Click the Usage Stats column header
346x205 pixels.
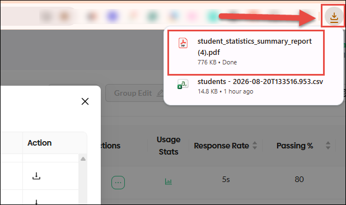tap(169, 146)
